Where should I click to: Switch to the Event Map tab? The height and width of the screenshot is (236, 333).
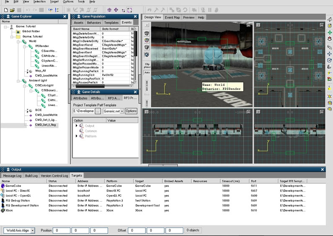172,17
